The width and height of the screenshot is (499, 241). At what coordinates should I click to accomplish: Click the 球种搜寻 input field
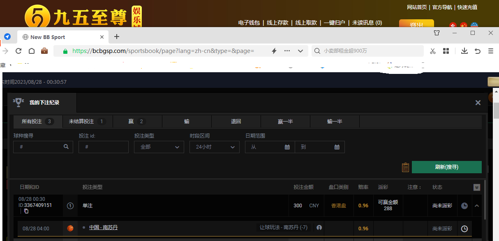[x=43, y=147]
